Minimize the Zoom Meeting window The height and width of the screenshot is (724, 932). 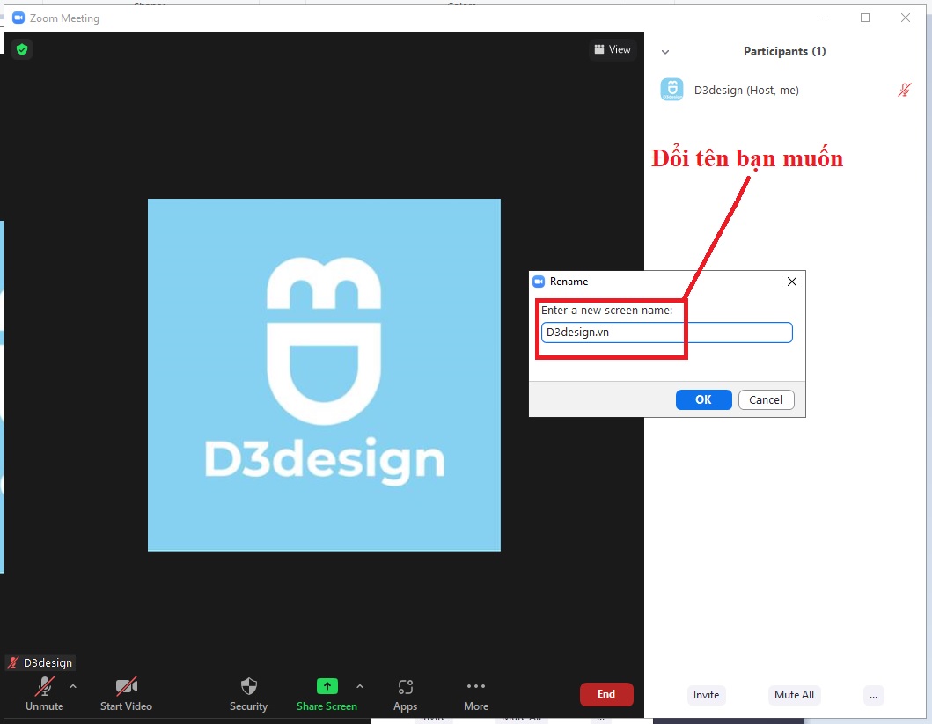click(825, 18)
